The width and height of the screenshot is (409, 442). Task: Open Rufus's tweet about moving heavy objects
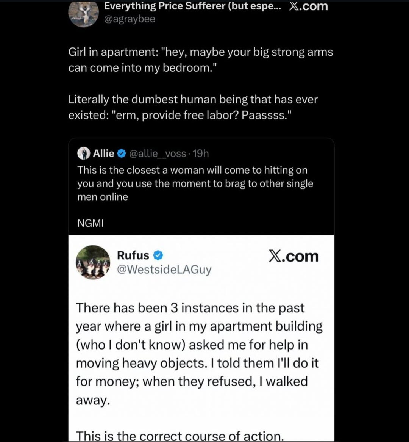(199, 353)
